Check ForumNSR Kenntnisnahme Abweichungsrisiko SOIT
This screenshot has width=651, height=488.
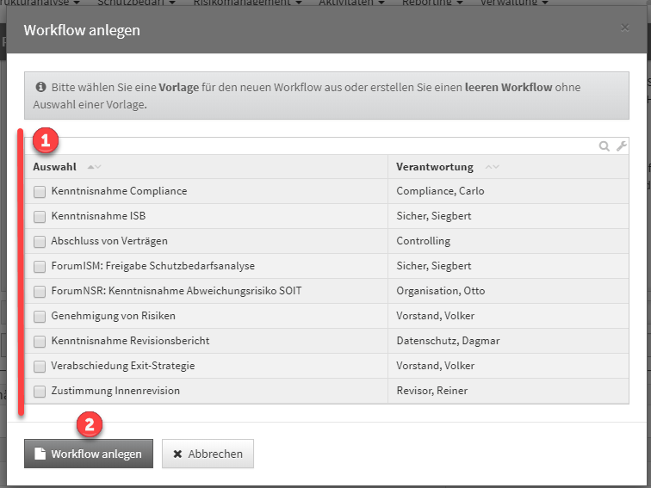click(x=40, y=292)
